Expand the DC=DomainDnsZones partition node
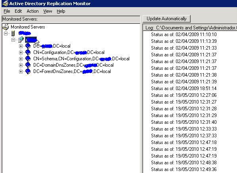Viewport: 237px width, 173px height. click(21, 65)
